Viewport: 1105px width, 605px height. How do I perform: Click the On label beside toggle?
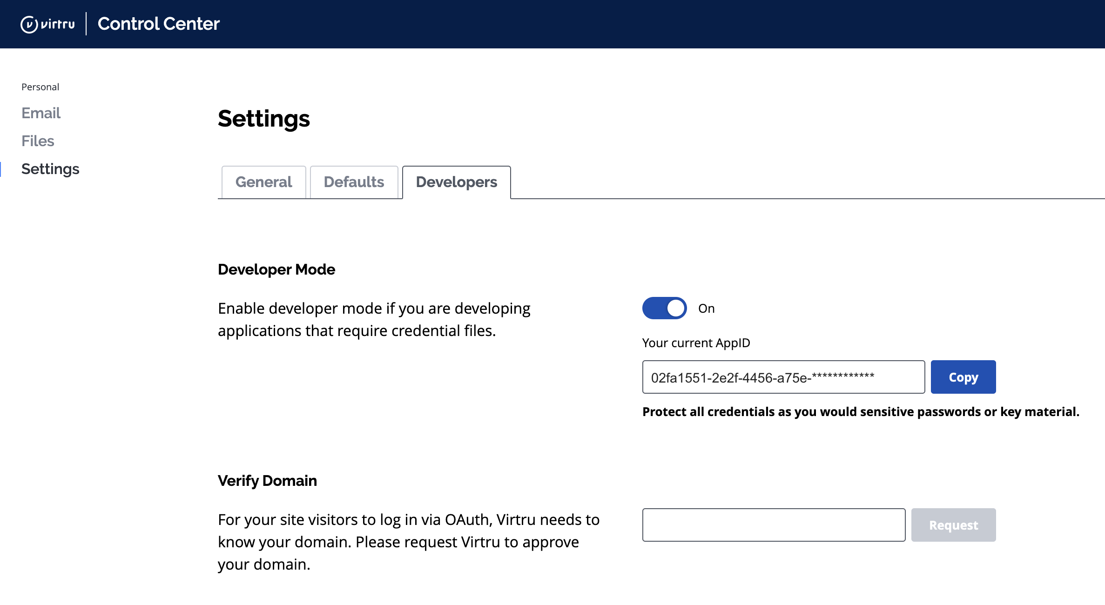pyautogui.click(x=706, y=309)
